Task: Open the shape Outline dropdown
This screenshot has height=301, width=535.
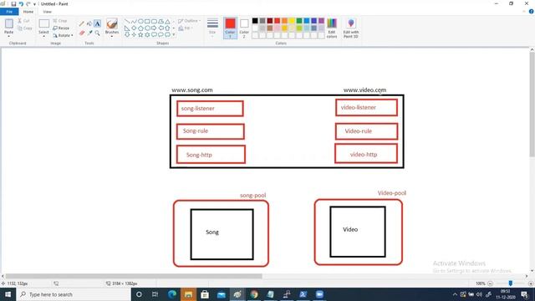Action: click(189, 21)
